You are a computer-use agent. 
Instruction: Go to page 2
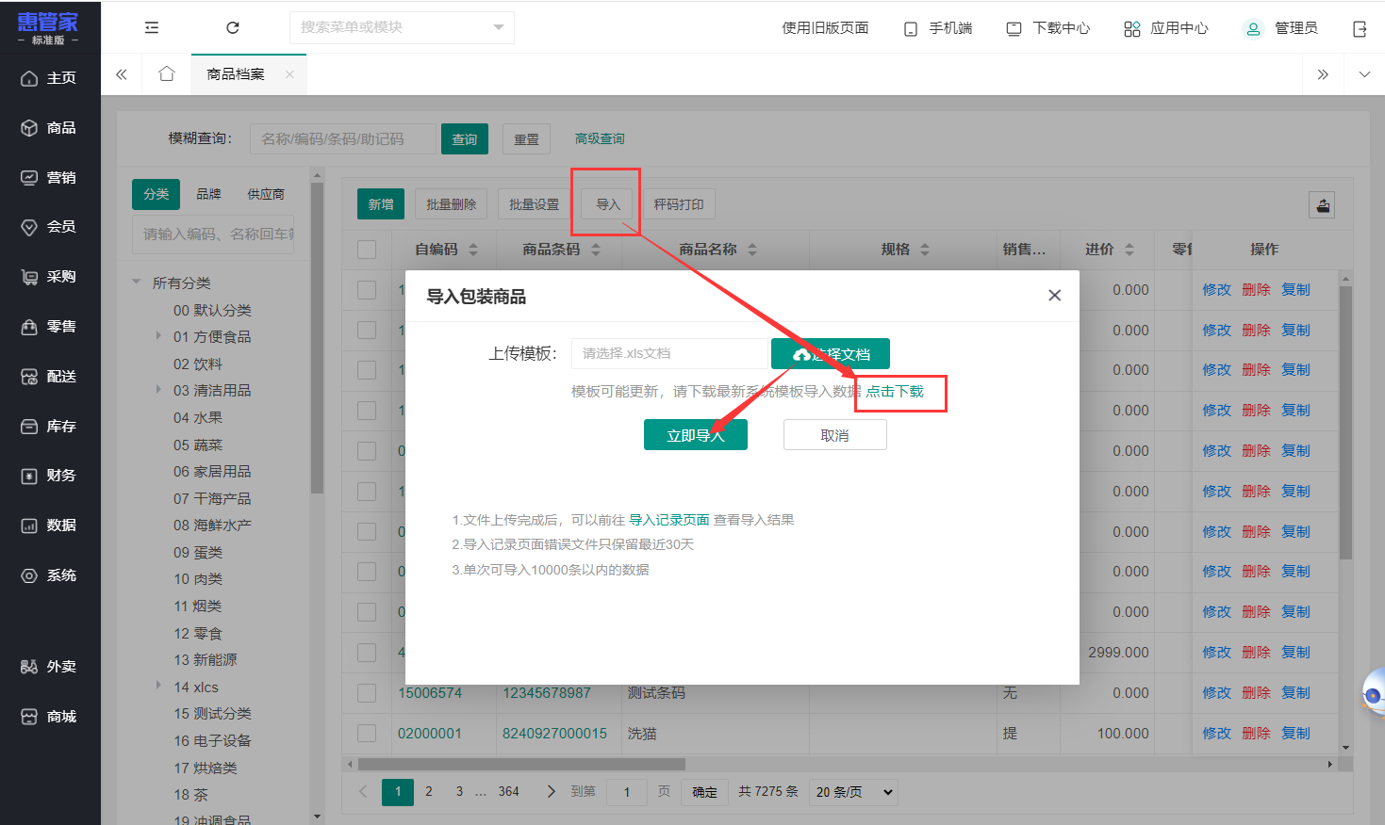tap(429, 792)
